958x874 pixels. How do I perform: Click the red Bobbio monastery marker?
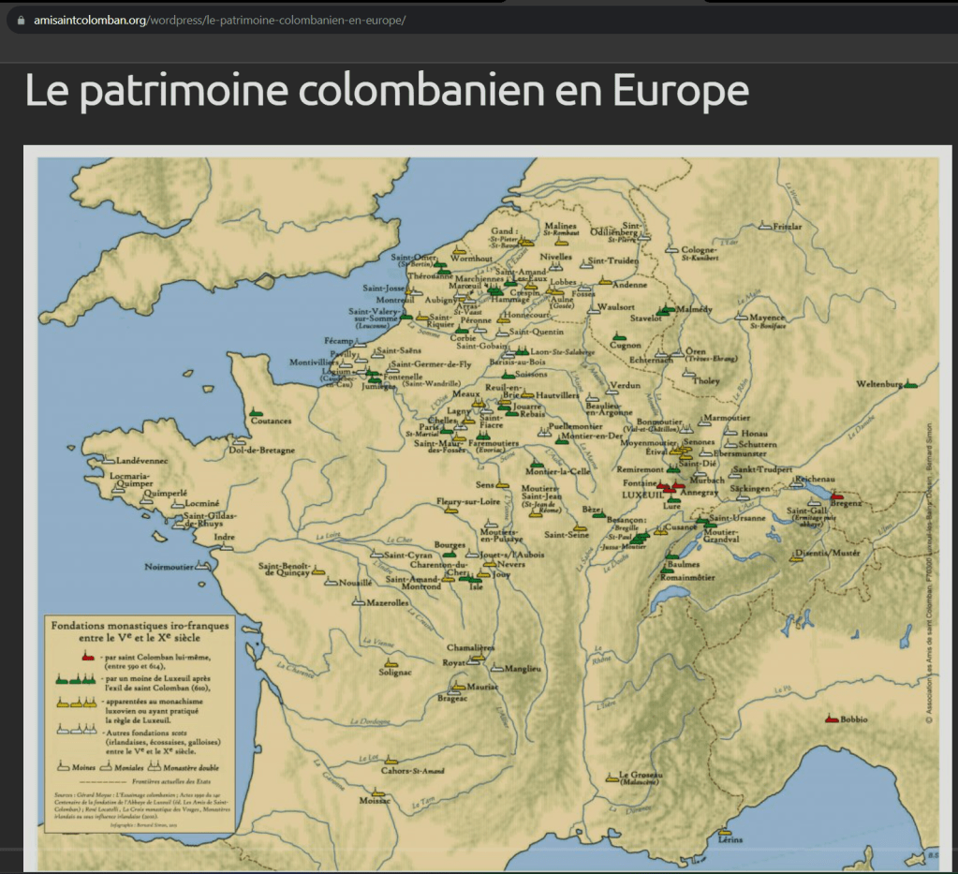click(x=831, y=718)
